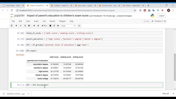Click the df.groupby code cell

click(94, 45)
